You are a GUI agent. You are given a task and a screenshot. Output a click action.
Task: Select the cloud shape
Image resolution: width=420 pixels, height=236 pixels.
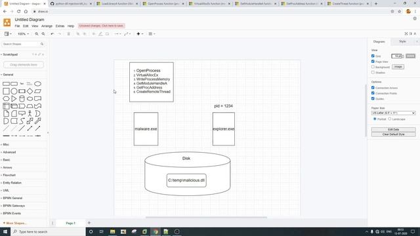tap(30, 98)
